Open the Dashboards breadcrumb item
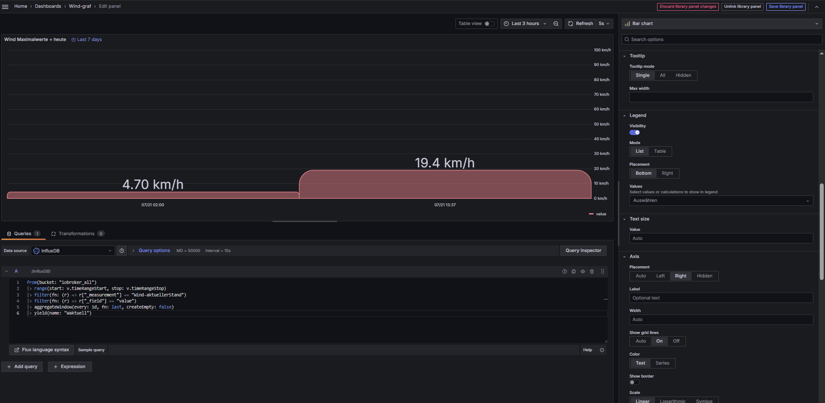Image resolution: width=825 pixels, height=403 pixels. 48,6
